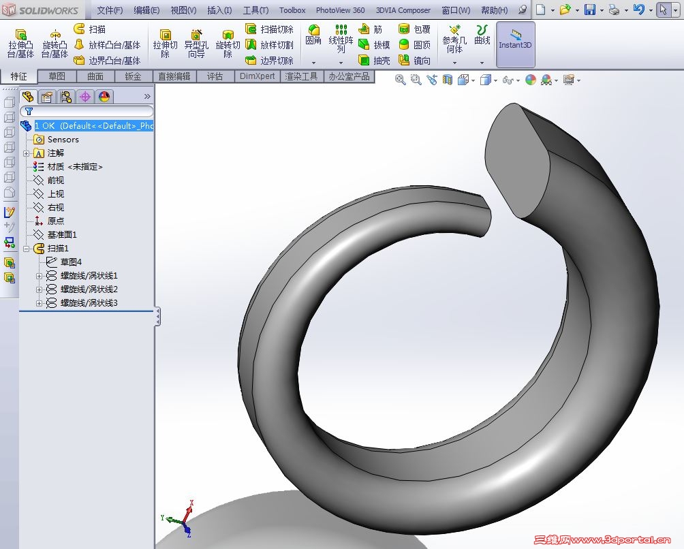Click the 包覆 wrap tool
This screenshot has height=549, width=684.
(414, 29)
